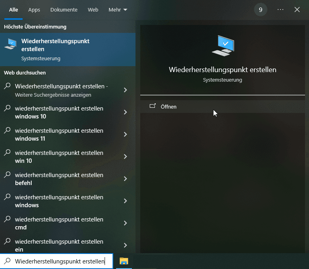This screenshot has height=269, width=309.
Task: Switch to the Alle tab
Action: (x=13, y=10)
